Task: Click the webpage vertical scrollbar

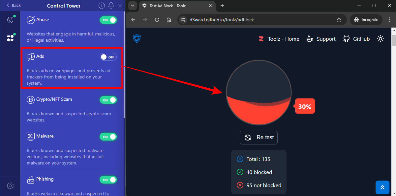Action: pyautogui.click(x=393, y=41)
